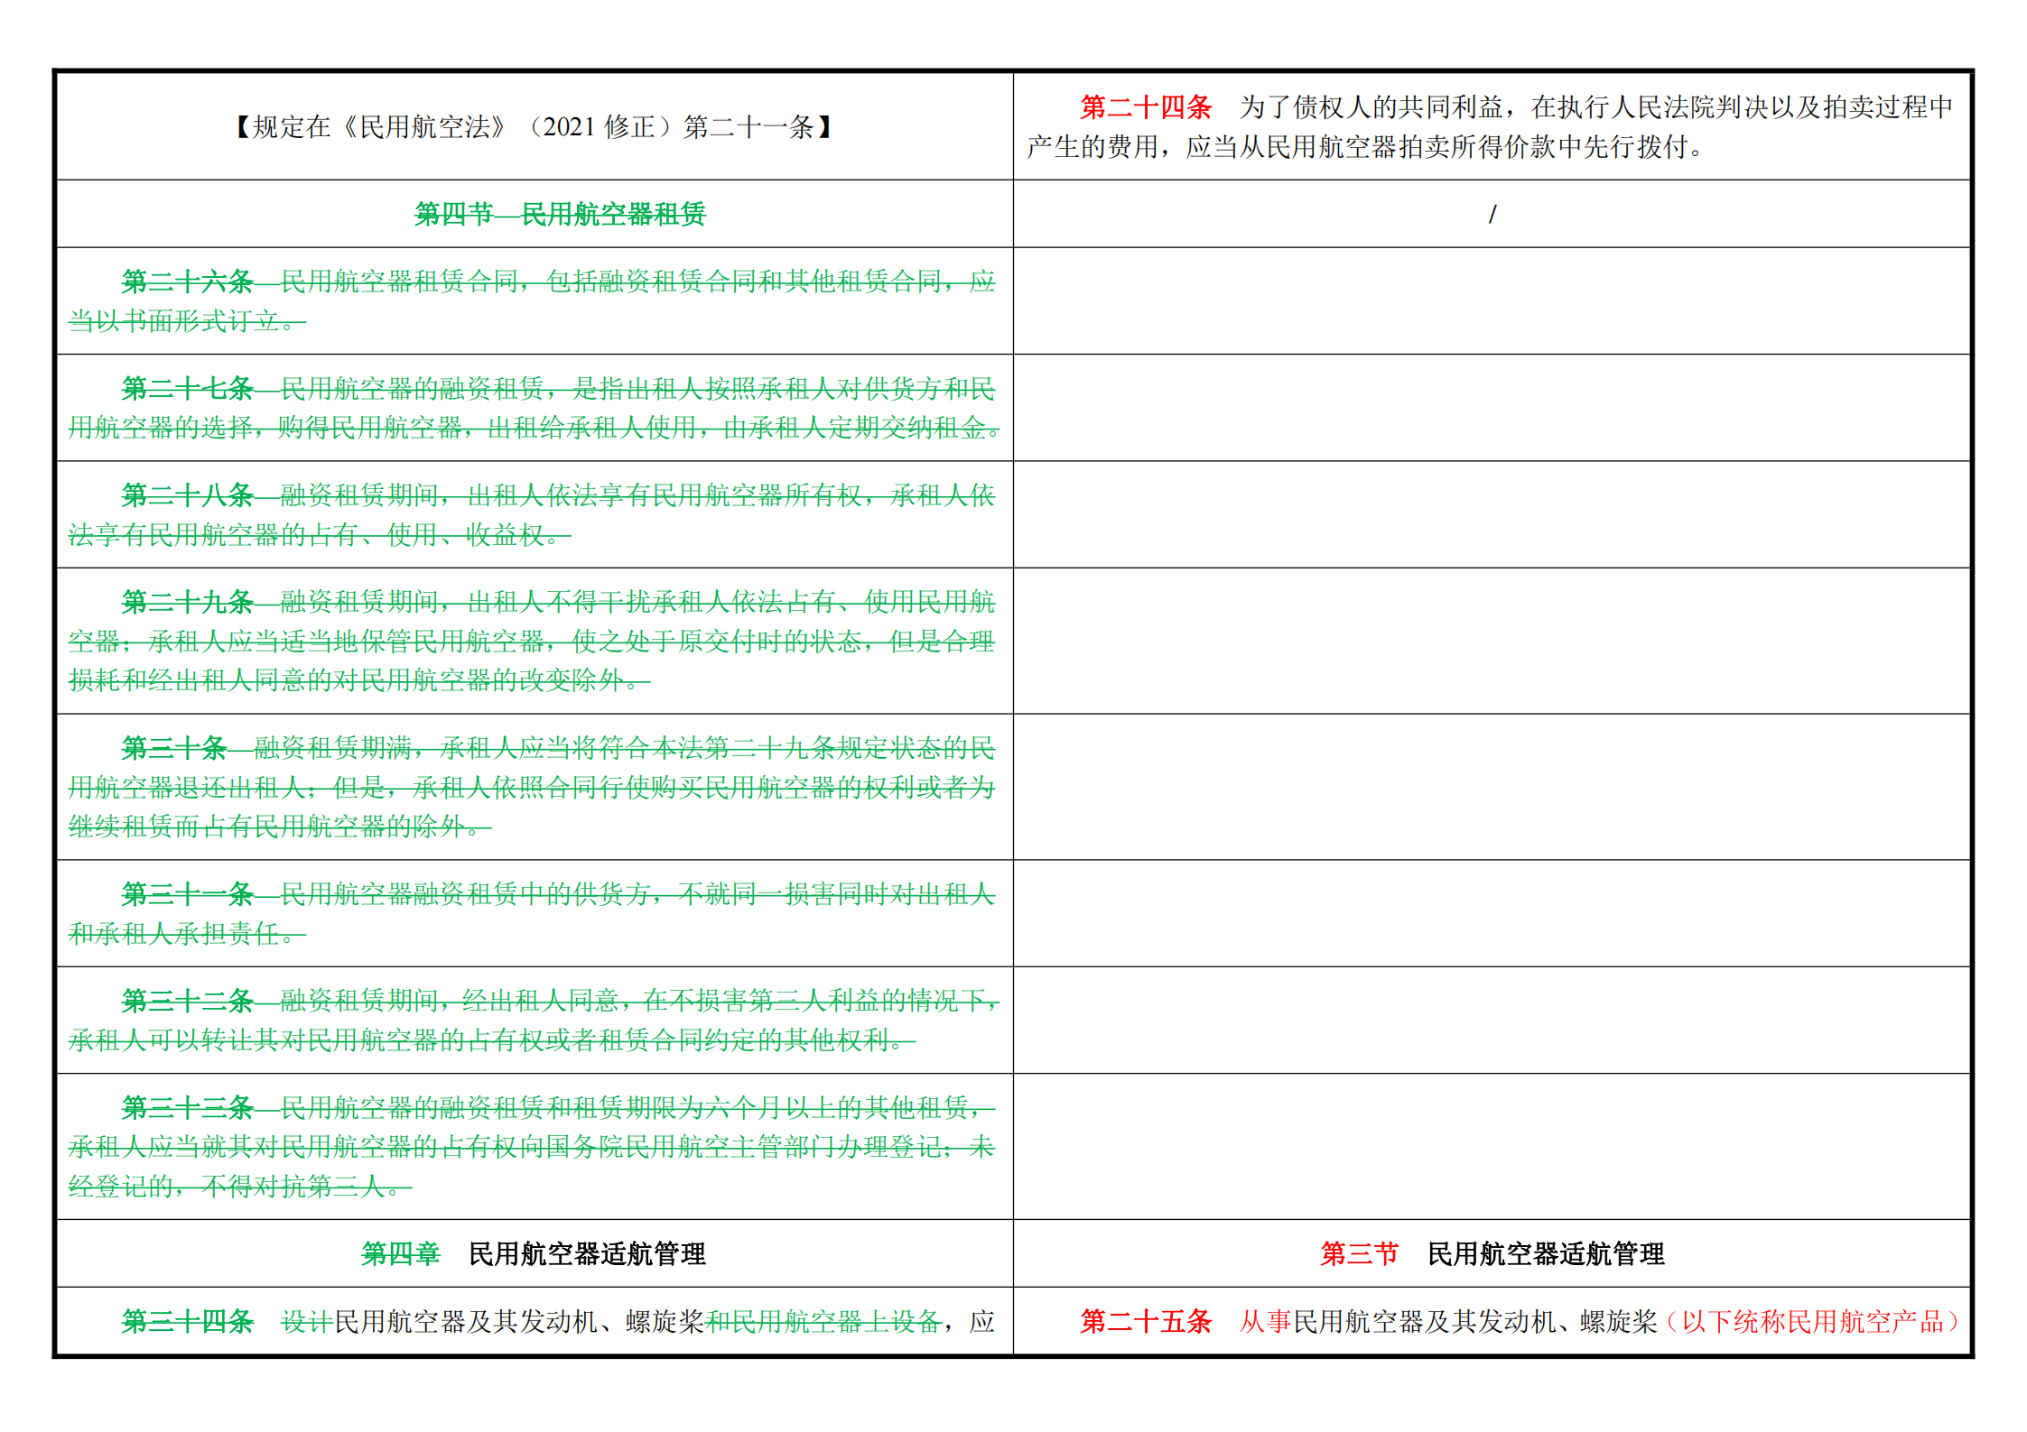Screen dimensions: 2027x1432
Task: Click the red inserted text 从事
Action: pos(1265,1322)
